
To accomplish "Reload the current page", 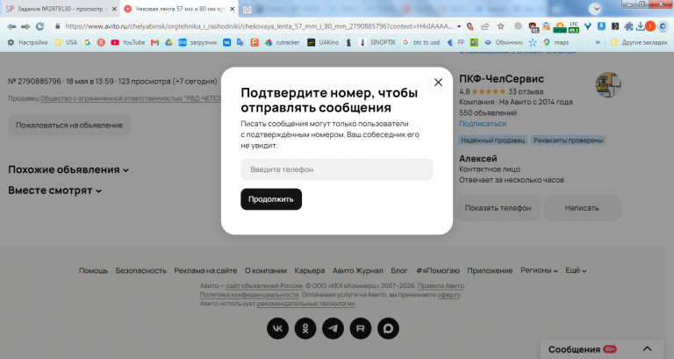I will tap(39, 26).
